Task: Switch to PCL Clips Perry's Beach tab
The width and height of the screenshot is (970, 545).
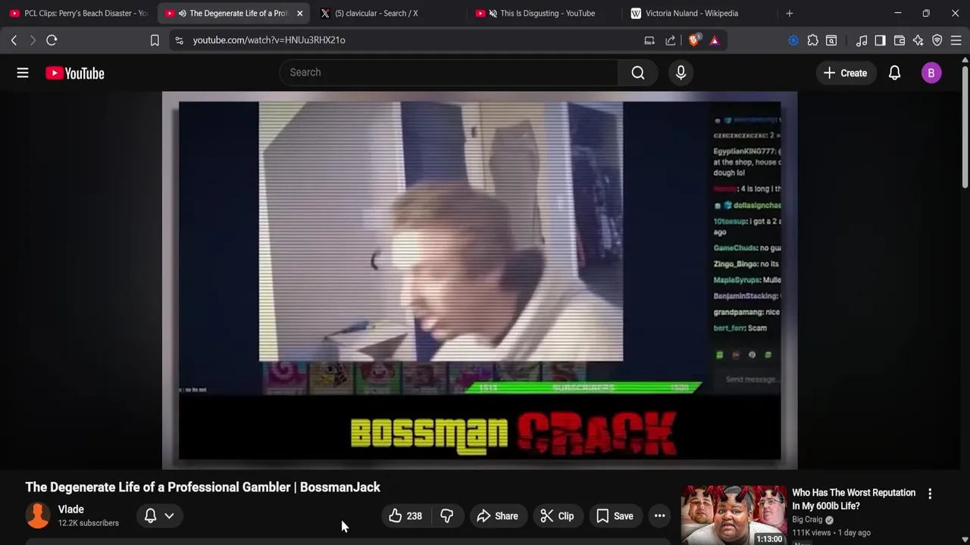Action: click(x=79, y=13)
